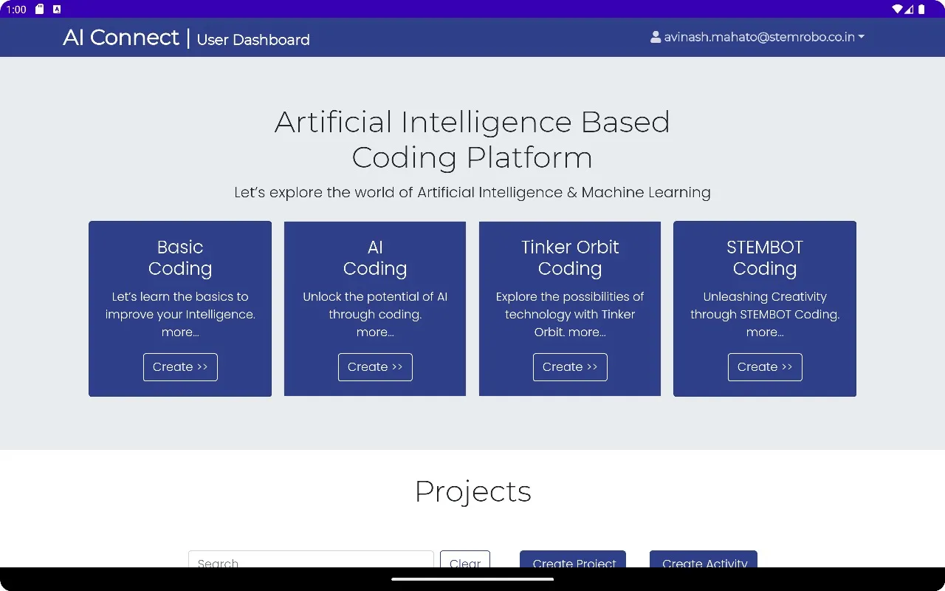The height and width of the screenshot is (591, 945).
Task: Click the Projects section heading
Action: pos(472,491)
